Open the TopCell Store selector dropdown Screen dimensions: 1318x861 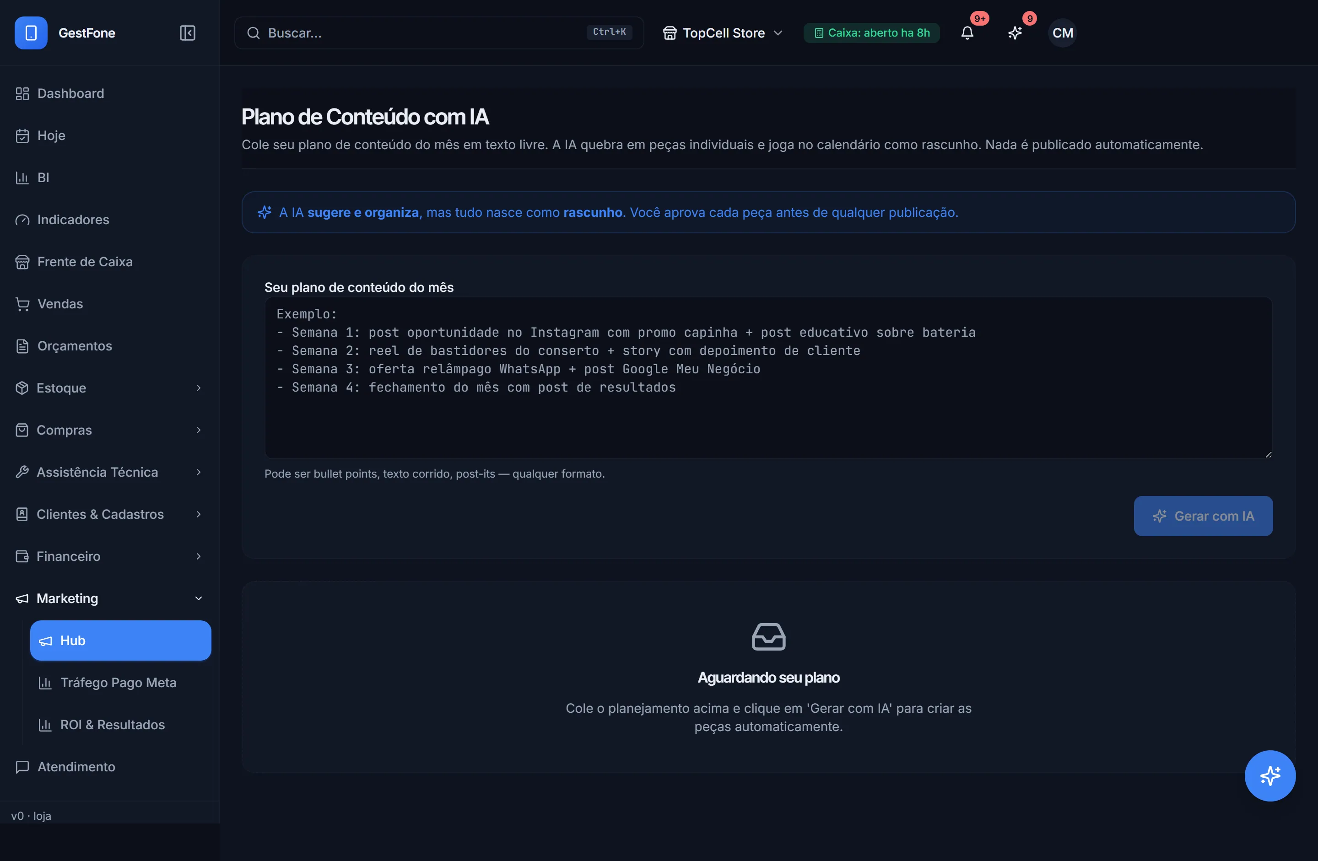[x=723, y=32]
